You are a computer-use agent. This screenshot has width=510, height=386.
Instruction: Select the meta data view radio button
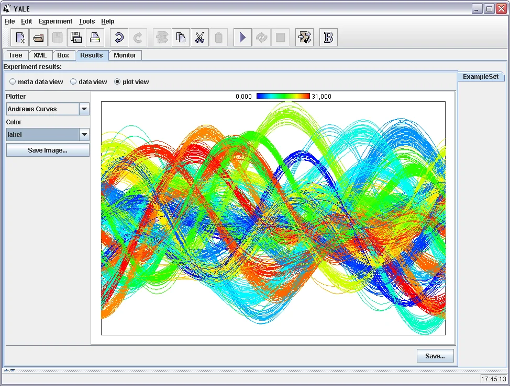(x=12, y=81)
